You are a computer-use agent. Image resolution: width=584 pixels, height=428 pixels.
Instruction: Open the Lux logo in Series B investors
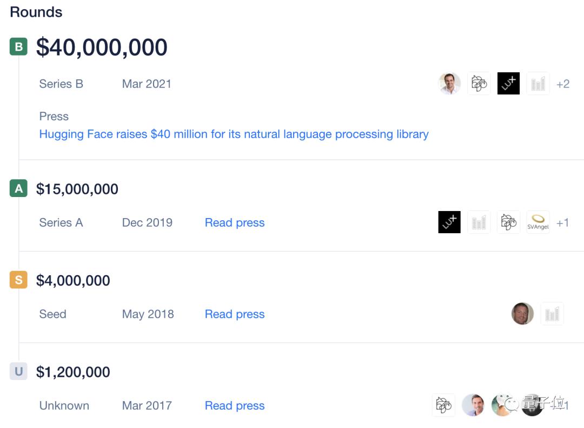(x=508, y=84)
